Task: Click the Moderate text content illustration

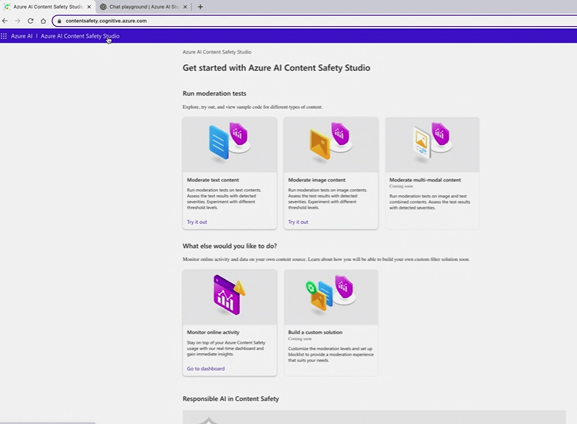Action: [x=229, y=144]
